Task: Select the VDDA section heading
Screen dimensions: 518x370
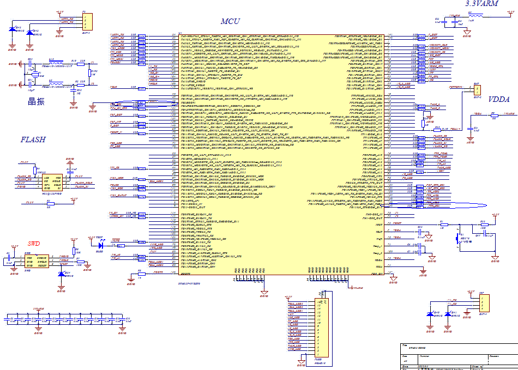Action: pyautogui.click(x=499, y=100)
